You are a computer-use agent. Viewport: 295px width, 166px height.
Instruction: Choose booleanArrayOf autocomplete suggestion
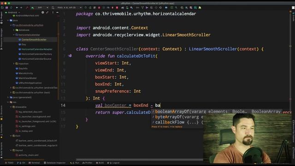(217, 112)
